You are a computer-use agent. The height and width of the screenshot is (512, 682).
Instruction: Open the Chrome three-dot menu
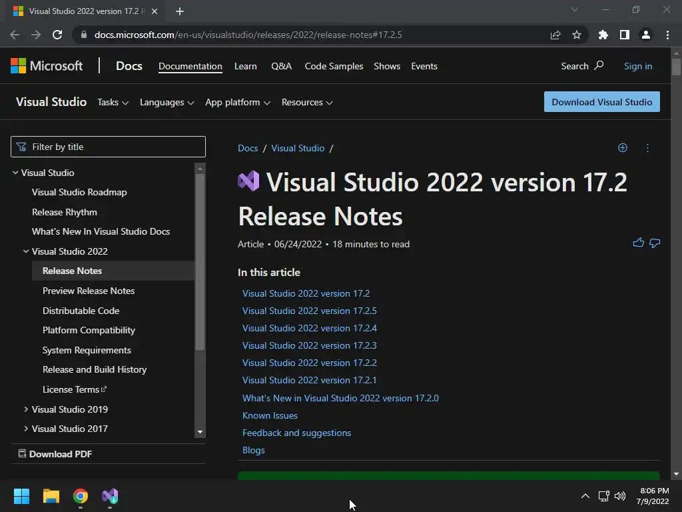coord(667,35)
